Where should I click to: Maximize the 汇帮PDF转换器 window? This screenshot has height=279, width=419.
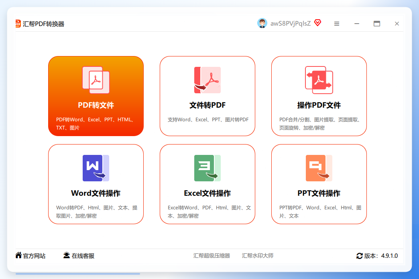[377, 24]
